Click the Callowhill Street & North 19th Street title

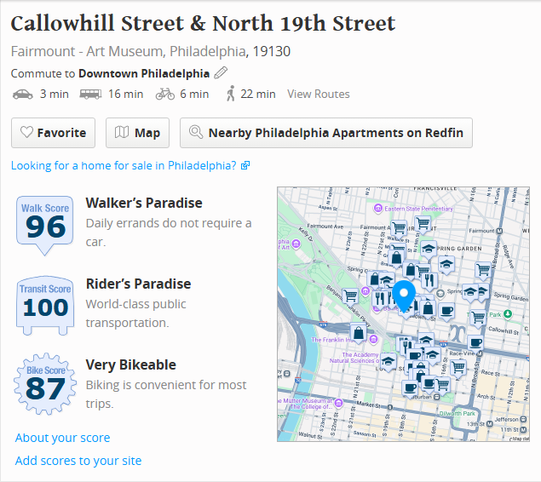click(x=203, y=24)
